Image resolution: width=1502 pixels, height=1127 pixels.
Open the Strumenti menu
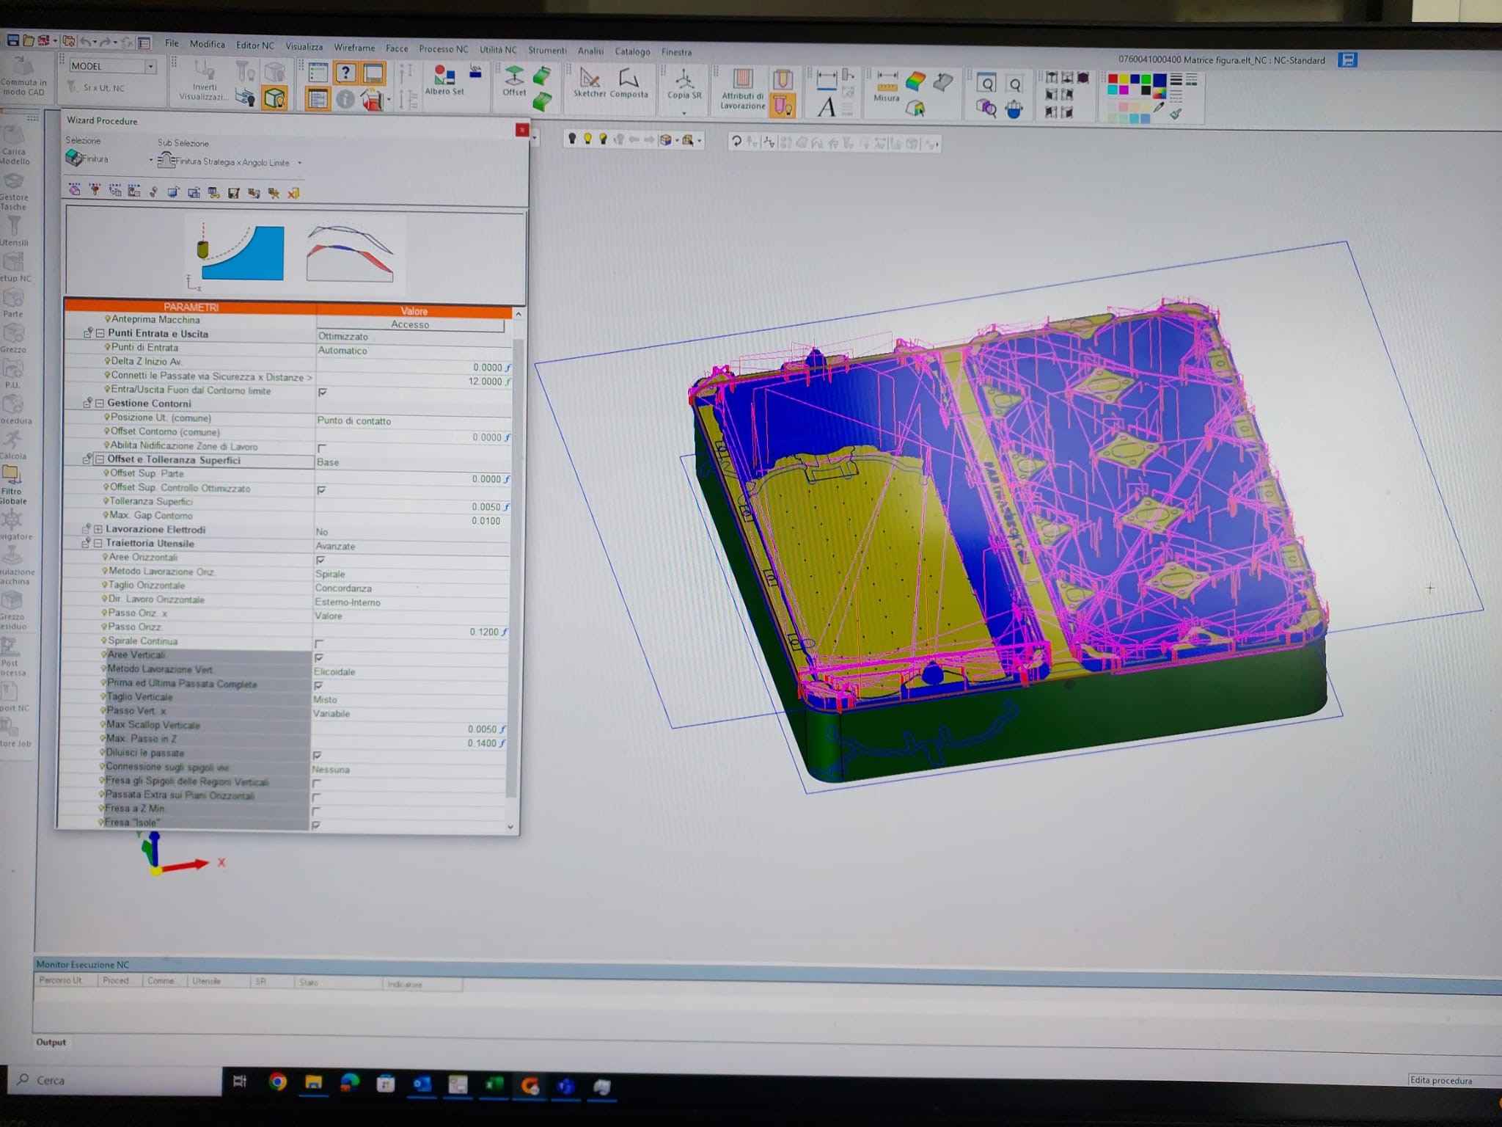(x=547, y=51)
